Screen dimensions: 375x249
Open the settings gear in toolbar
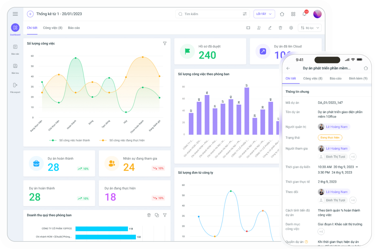click(x=291, y=28)
